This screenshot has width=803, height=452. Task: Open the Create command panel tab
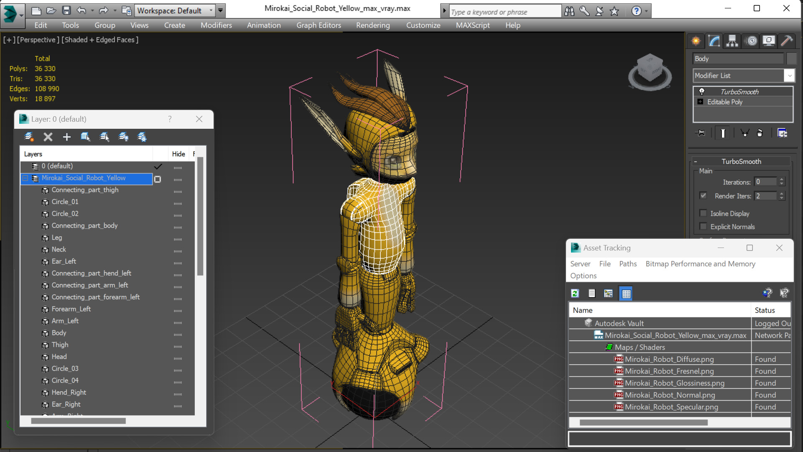point(696,41)
